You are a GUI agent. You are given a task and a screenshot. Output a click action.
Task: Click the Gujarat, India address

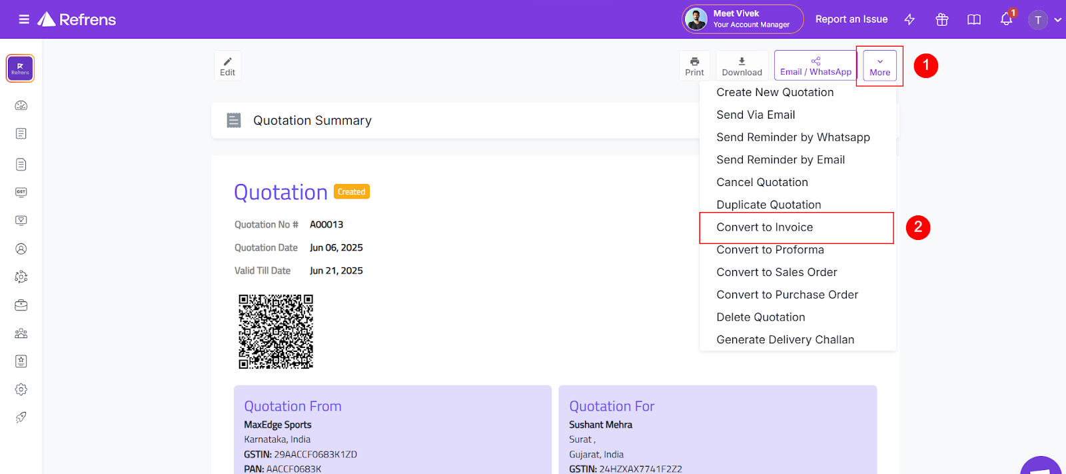(596, 455)
